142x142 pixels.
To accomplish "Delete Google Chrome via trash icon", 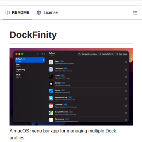I will (x=126, y=113).
